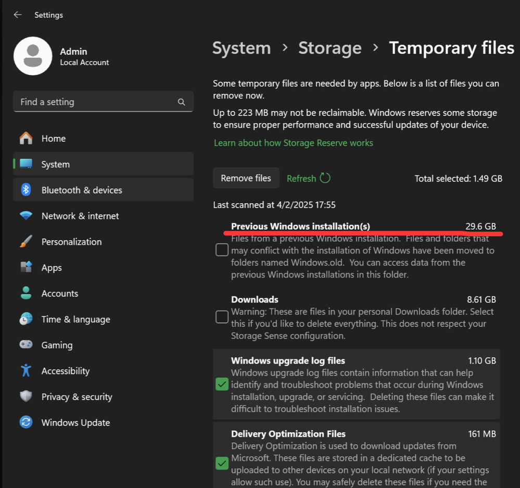The height and width of the screenshot is (488, 520).
Task: Click the search magnifier icon
Action: point(181,102)
